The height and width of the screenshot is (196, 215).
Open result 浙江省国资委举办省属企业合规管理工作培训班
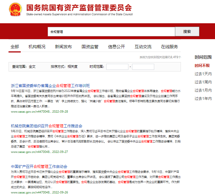coord(50,85)
